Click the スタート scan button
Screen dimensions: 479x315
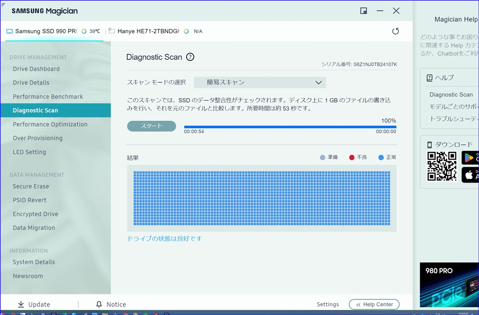152,126
